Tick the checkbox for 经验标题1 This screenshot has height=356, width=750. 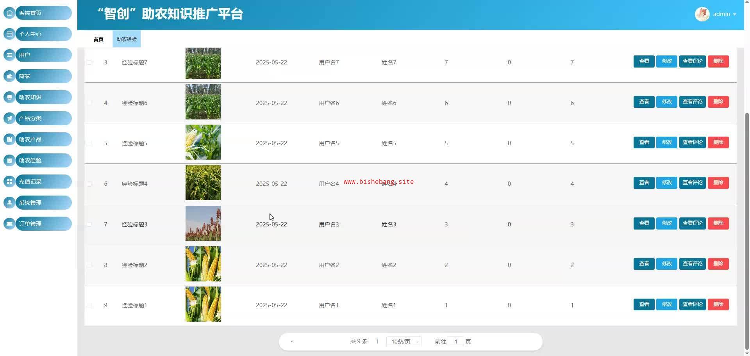pos(89,305)
